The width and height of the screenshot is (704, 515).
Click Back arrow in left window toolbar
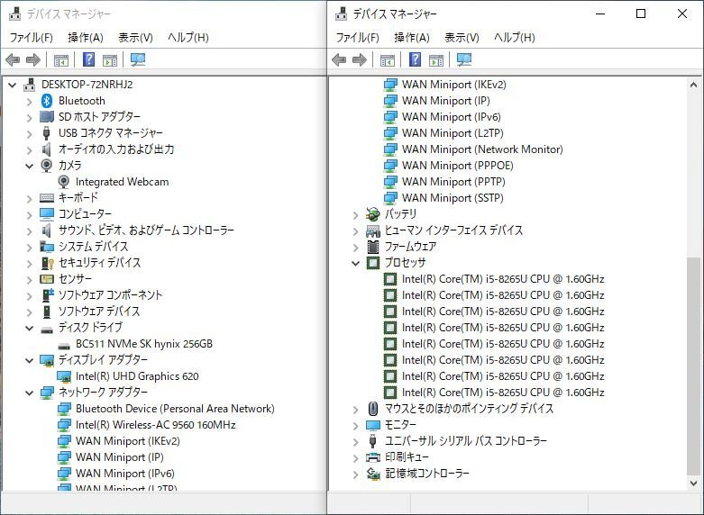[13, 59]
